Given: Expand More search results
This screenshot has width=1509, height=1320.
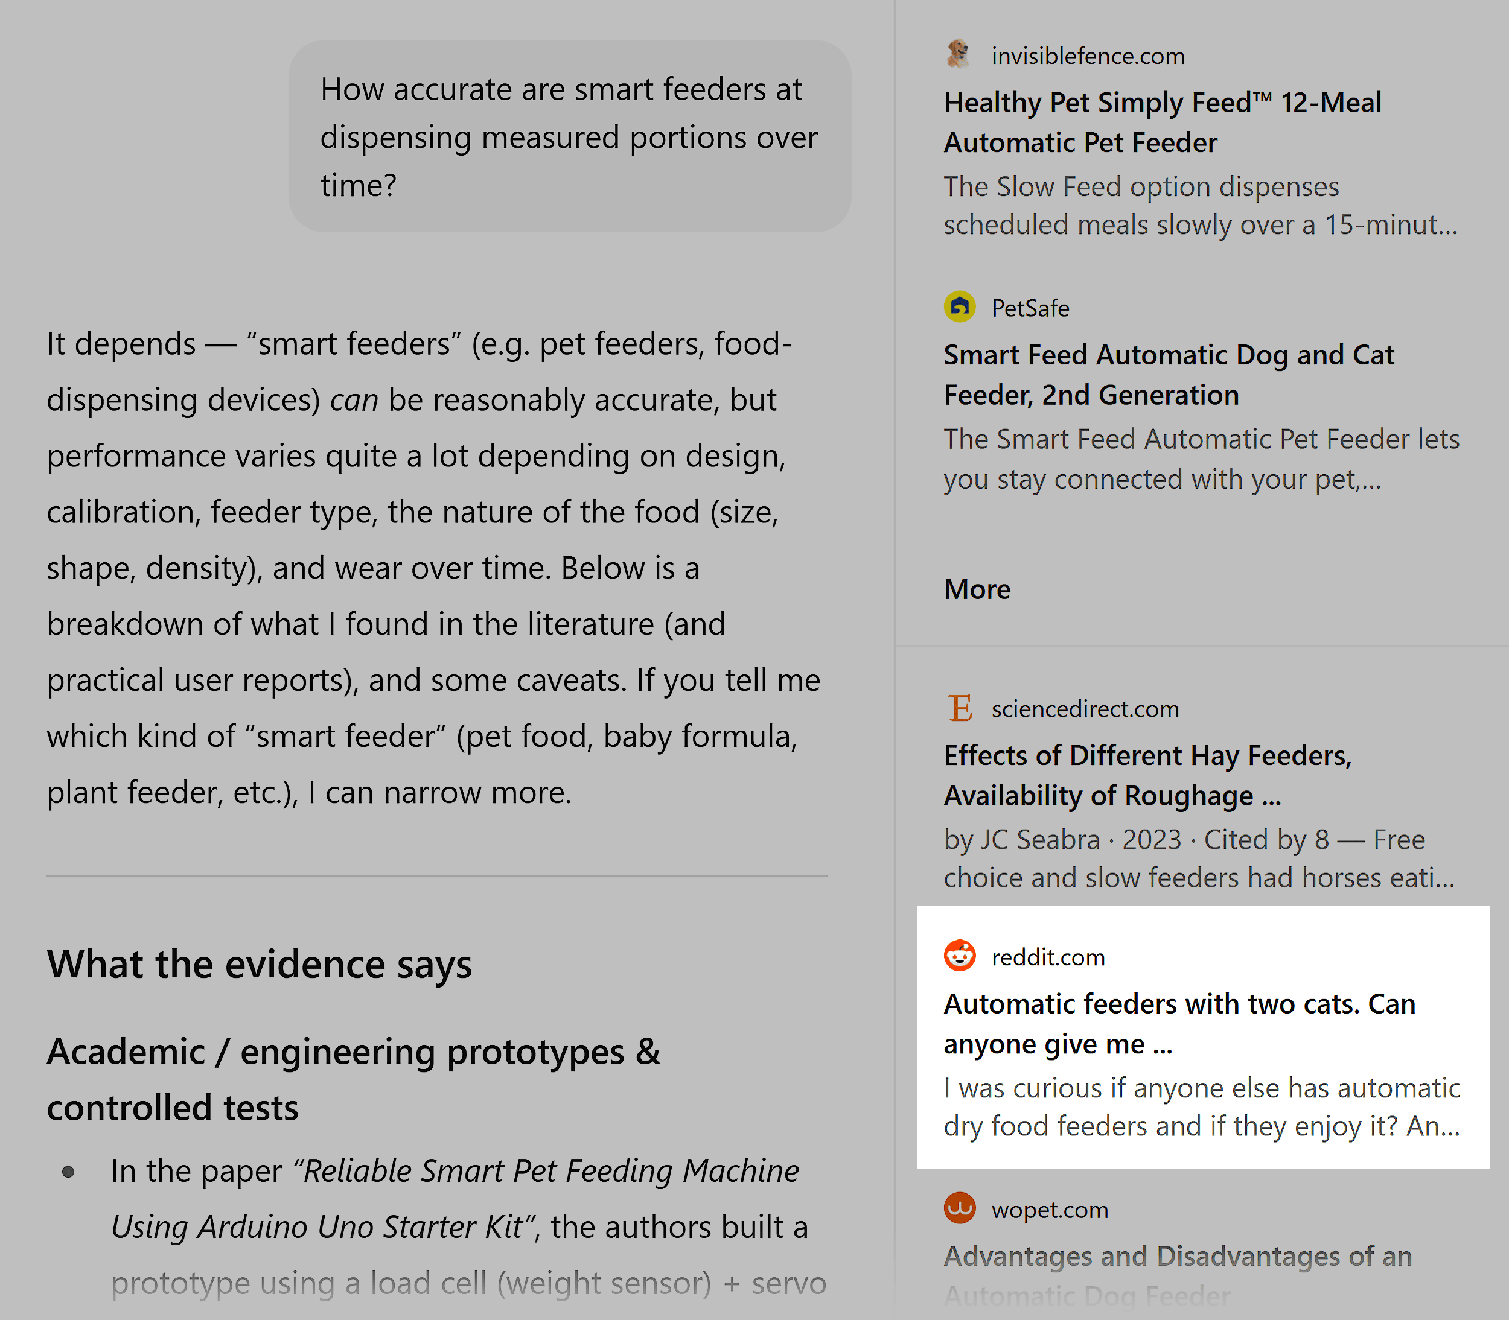Looking at the screenshot, I should pos(976,589).
